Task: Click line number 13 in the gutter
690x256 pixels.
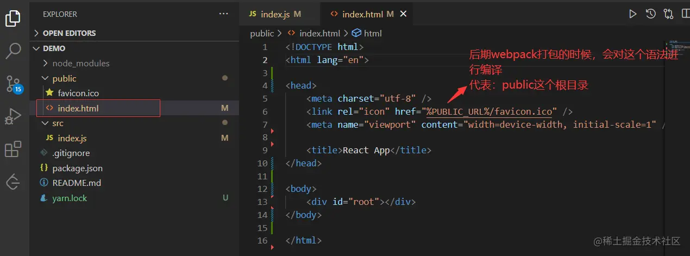Action: click(x=262, y=202)
